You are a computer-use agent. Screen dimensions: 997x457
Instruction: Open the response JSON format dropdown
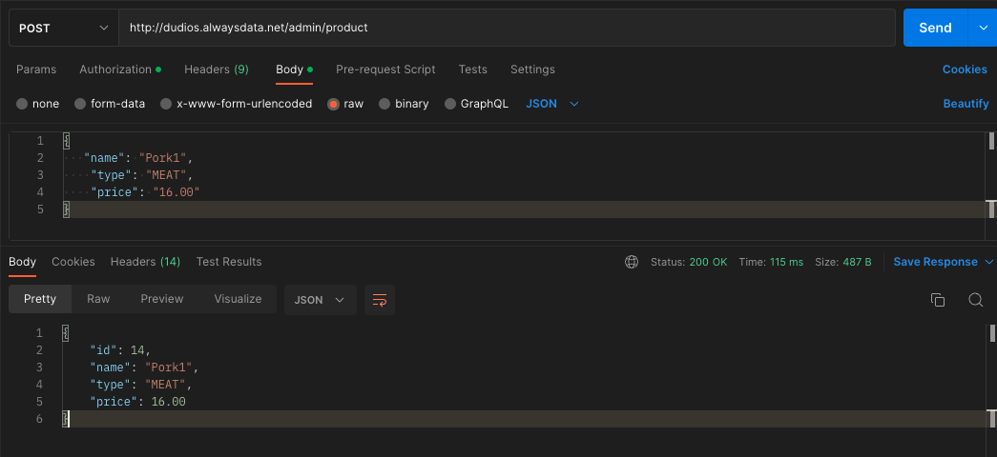coord(320,300)
